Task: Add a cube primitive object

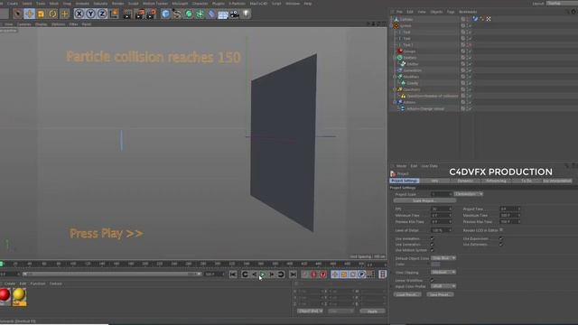Action: (165, 14)
